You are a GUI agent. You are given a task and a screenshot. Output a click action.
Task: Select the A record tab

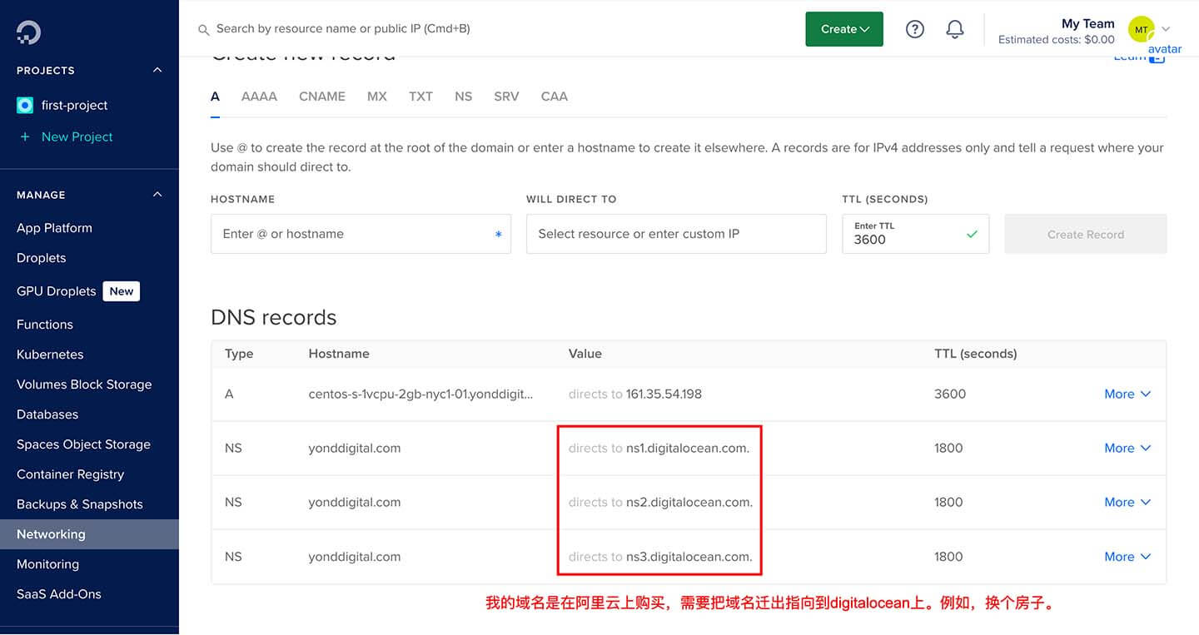tap(215, 97)
